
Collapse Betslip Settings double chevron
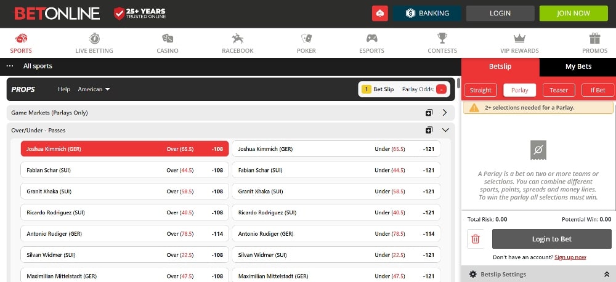607,274
